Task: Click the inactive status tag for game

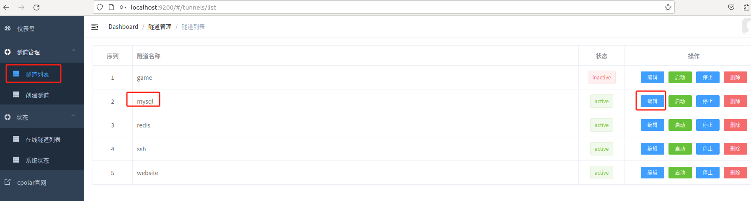Action: click(601, 77)
